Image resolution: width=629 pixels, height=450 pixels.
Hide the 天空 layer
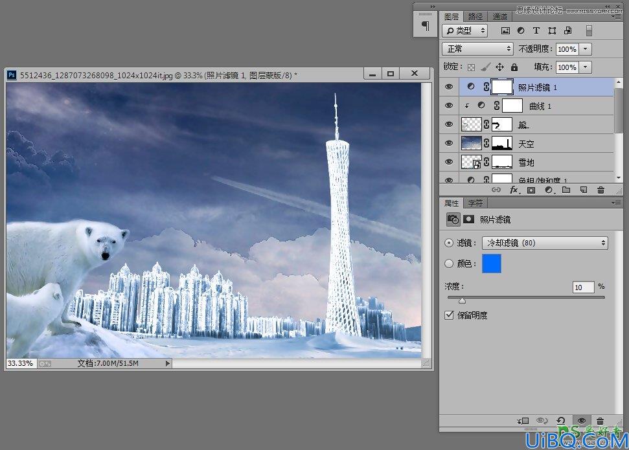click(450, 143)
